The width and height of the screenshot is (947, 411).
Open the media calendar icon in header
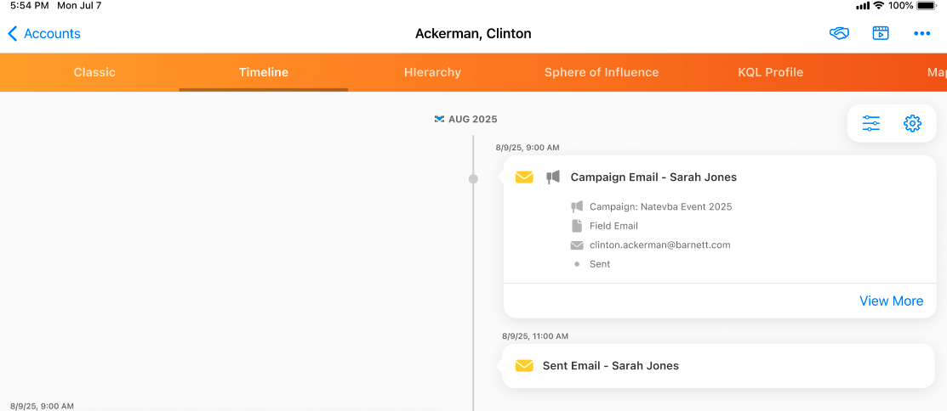click(x=881, y=34)
